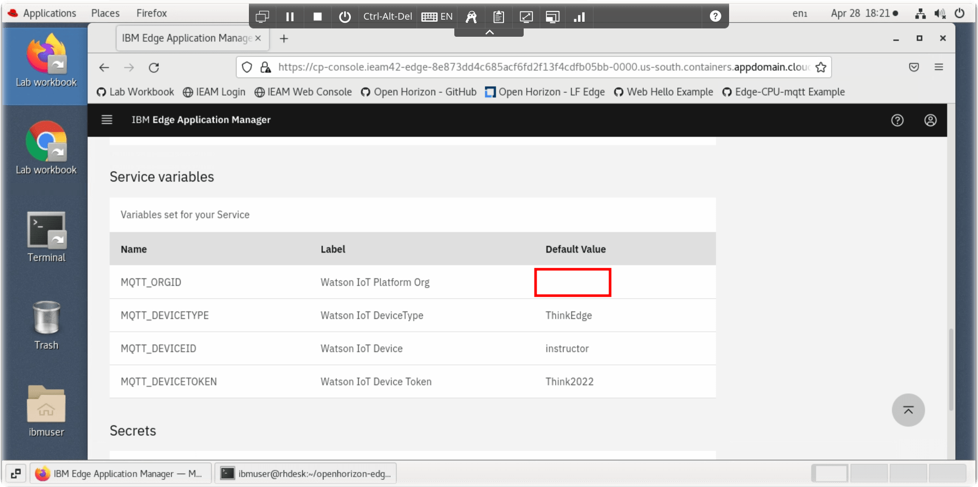Click the Watson IoT DeviceType label
978x487 pixels.
[x=372, y=316]
